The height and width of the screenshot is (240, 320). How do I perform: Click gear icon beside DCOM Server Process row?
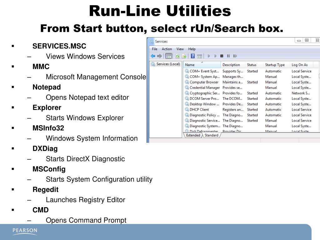(x=187, y=98)
